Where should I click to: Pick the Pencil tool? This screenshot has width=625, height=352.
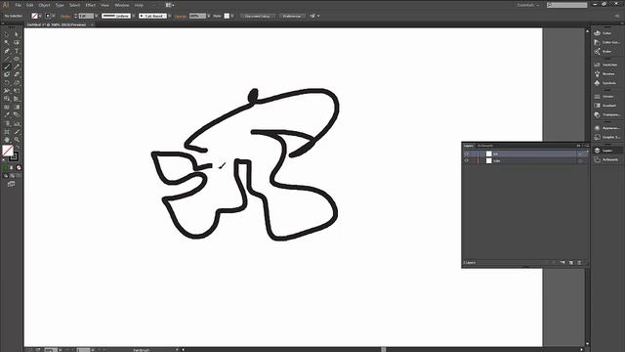pos(17,66)
